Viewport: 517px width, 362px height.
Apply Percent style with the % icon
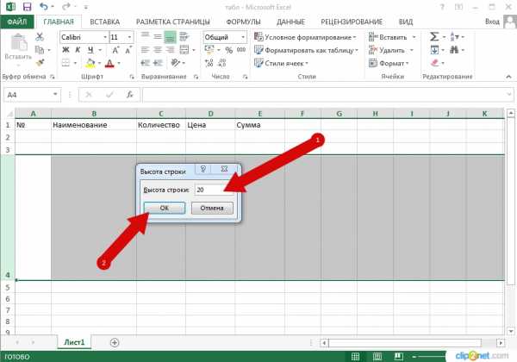[229, 50]
